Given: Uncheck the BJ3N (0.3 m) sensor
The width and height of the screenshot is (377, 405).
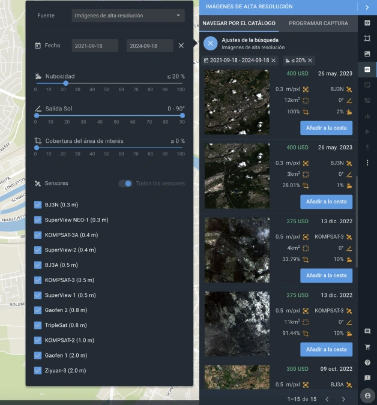Looking at the screenshot, I should click(38, 205).
